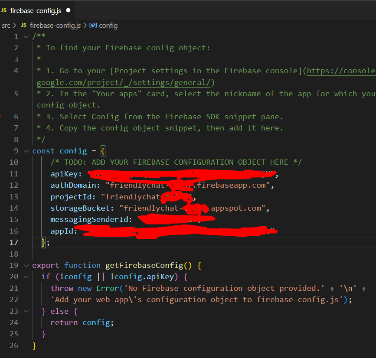The image size is (376, 358).
Task: Click line number 26 in the gutter
Action: (x=14, y=345)
